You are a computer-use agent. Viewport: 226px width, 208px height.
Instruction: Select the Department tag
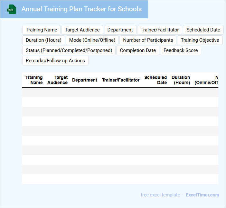pos(120,30)
